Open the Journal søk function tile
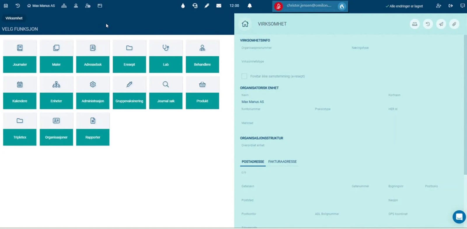 coord(166,93)
